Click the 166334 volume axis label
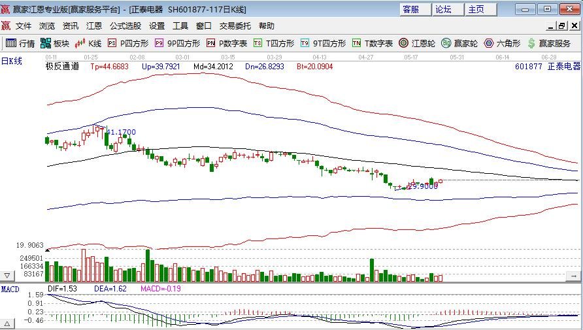The width and height of the screenshot is (583, 330). pos(31,266)
